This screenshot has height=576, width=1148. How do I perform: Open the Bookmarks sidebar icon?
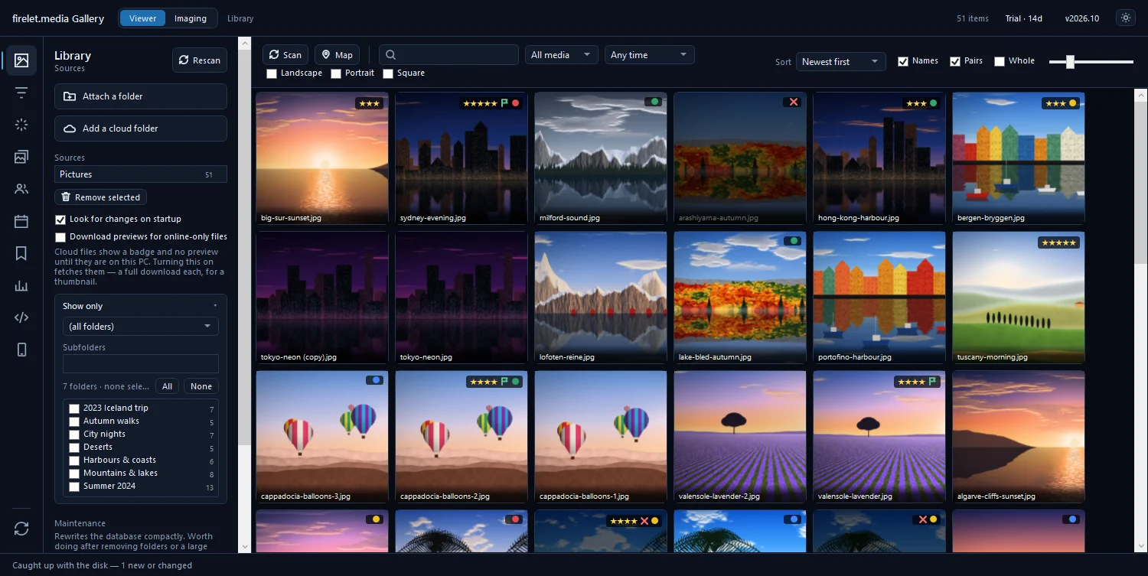[21, 253]
